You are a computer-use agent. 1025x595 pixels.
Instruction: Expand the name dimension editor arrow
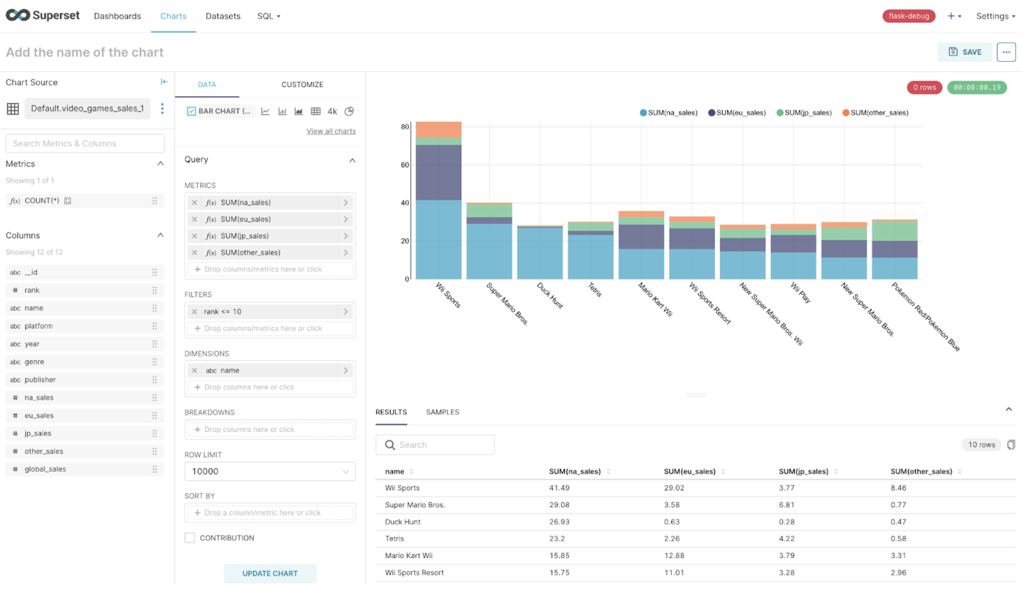[346, 371]
